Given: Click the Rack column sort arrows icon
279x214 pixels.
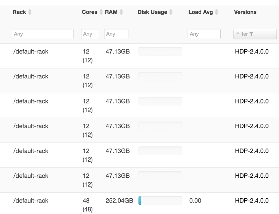Looking at the screenshot, I should pyautogui.click(x=30, y=12).
